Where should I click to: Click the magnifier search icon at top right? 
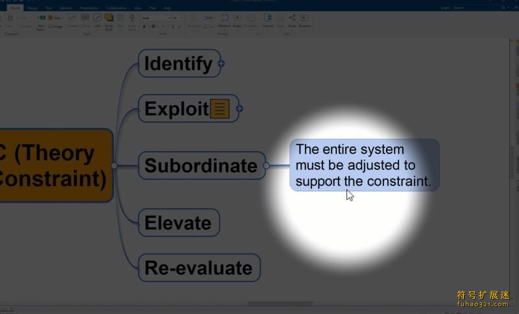503,8
